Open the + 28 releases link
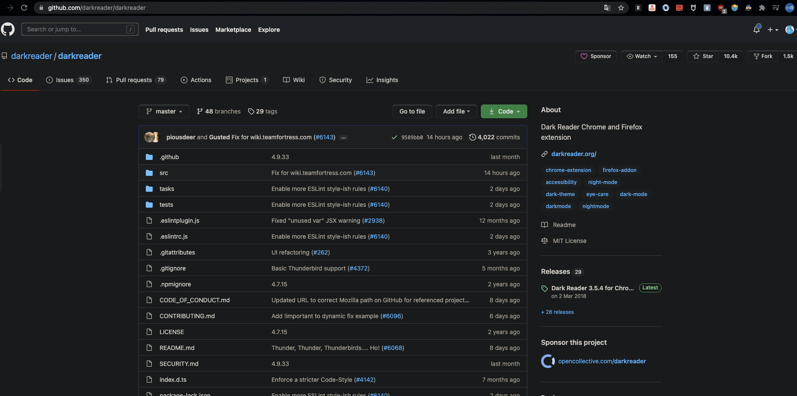 [557, 312]
